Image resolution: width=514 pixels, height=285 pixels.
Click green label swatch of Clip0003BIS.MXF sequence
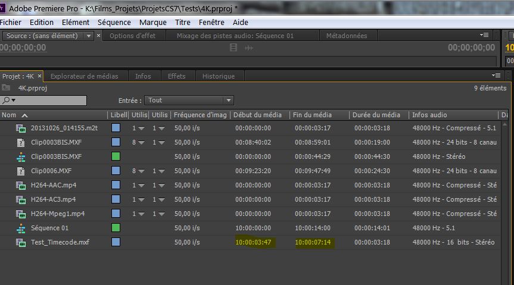click(116, 156)
